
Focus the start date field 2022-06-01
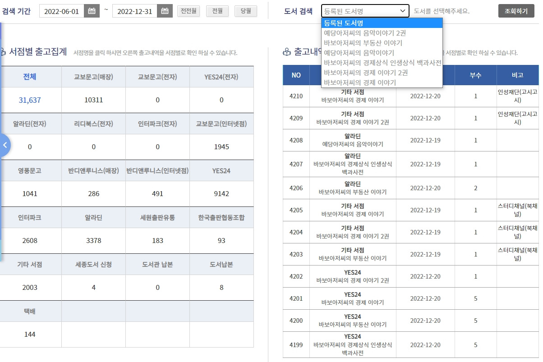pos(62,11)
